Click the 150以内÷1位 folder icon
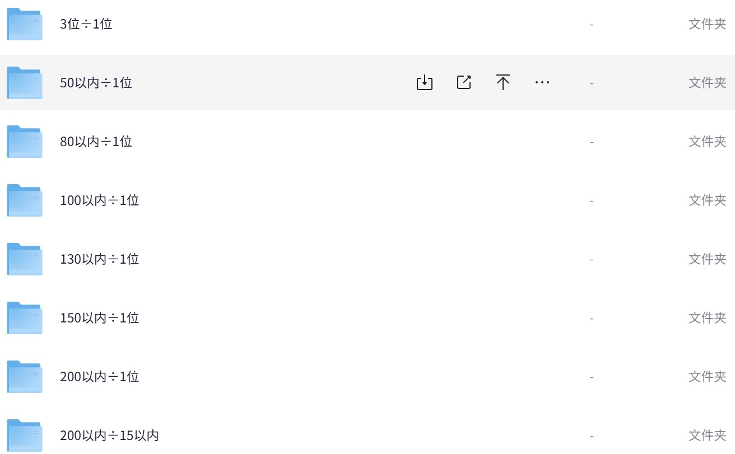Screen dimensions: 735x454 25,318
